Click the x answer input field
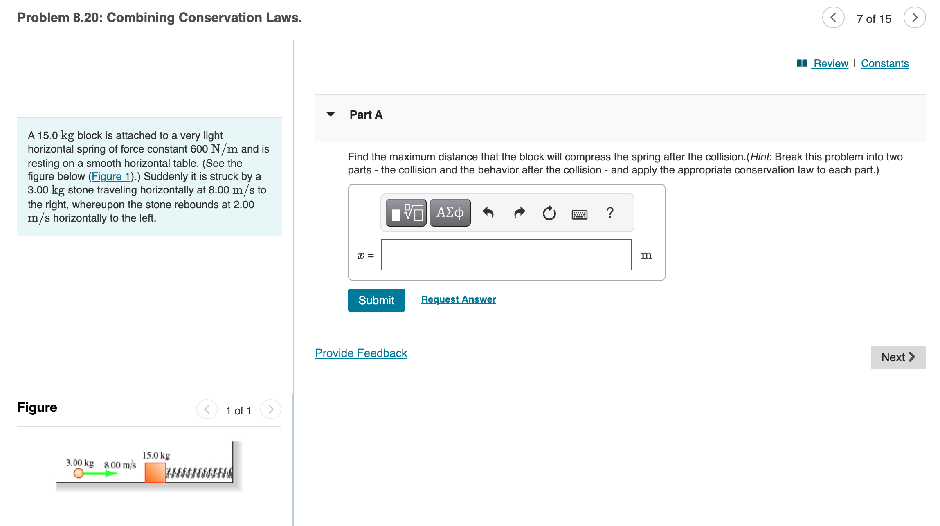This screenshot has height=526, width=940. tap(506, 255)
